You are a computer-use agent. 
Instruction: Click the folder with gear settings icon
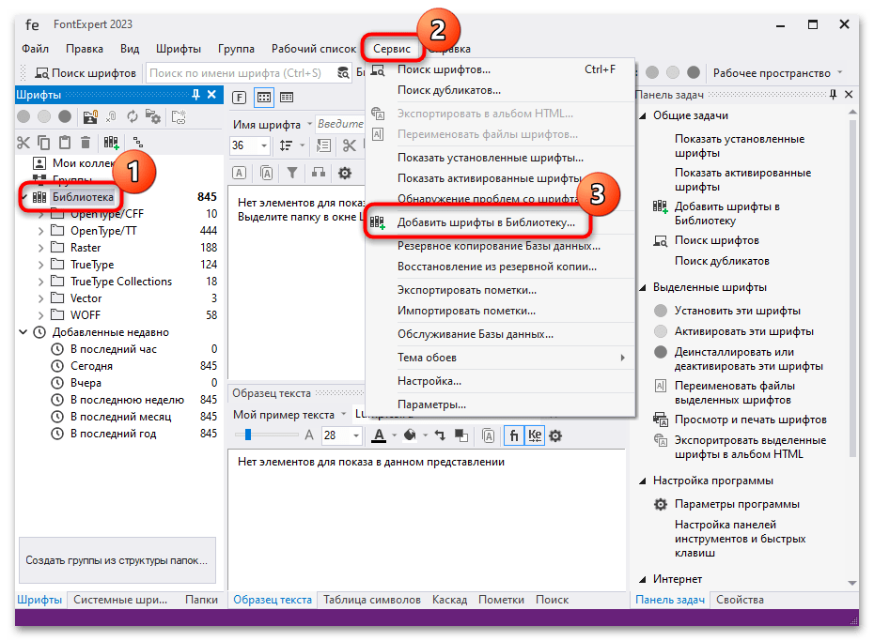(153, 117)
